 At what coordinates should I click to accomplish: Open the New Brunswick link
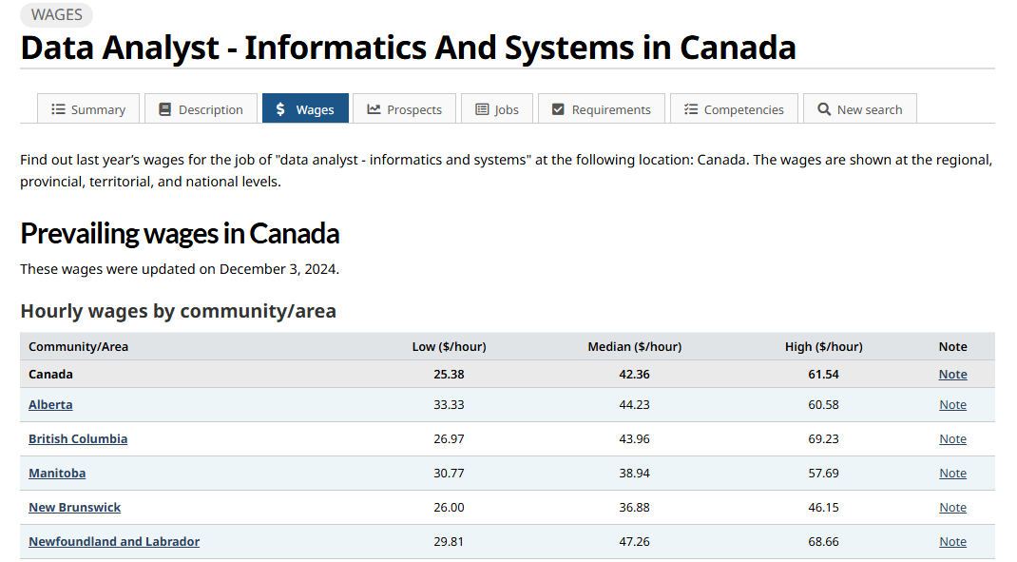[75, 507]
